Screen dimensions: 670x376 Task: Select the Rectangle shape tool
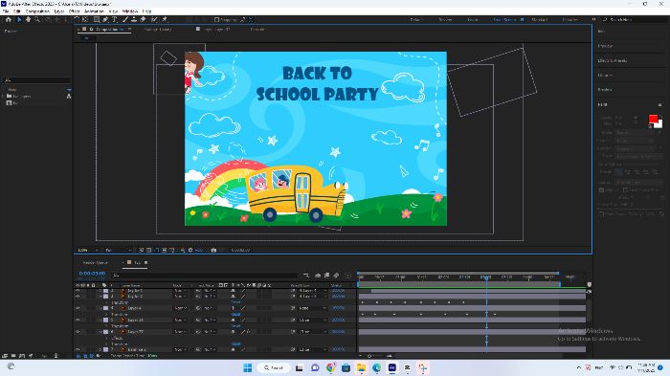coord(97,20)
